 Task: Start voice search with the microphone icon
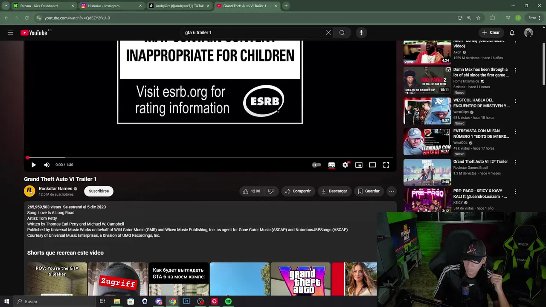coord(361,32)
